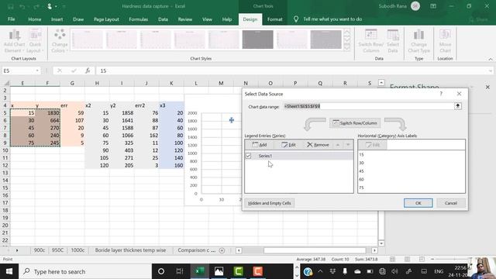The image size is (496, 279).
Task: Expand chart styles gallery More arrow
Action: coord(347,47)
